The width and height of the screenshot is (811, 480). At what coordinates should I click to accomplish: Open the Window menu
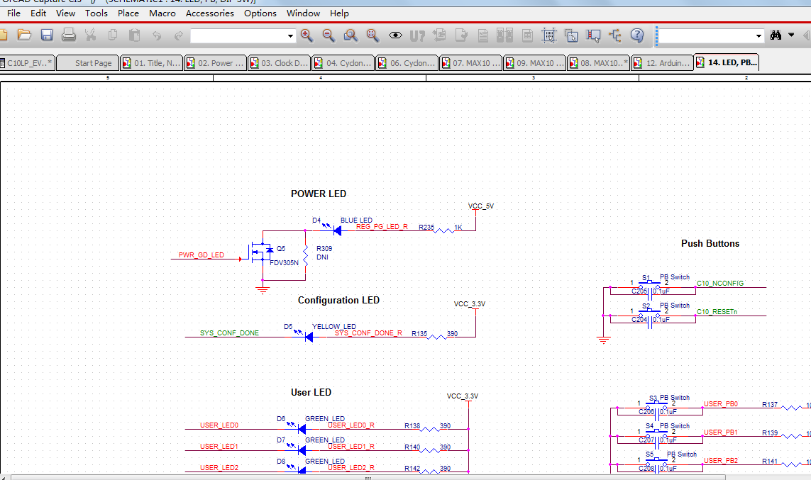point(303,13)
